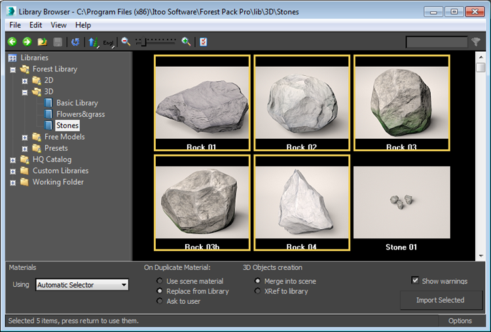Uncheck the Show warnings checkbox
This screenshot has width=491, height=332.
415,281
